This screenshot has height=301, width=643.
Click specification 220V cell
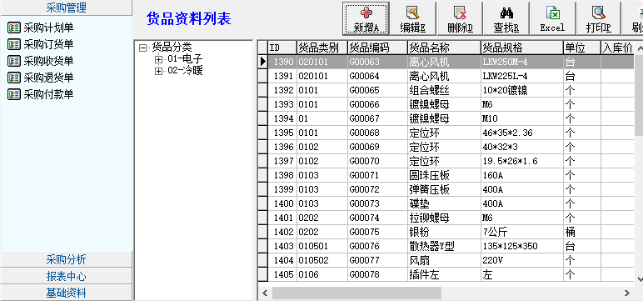coord(522,260)
